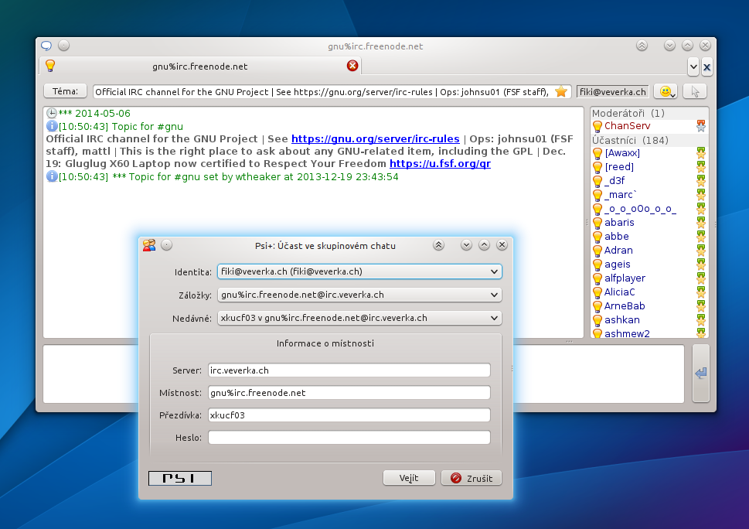The height and width of the screenshot is (529, 749).
Task: Select user AliciaC in participant list
Action: pos(649,292)
